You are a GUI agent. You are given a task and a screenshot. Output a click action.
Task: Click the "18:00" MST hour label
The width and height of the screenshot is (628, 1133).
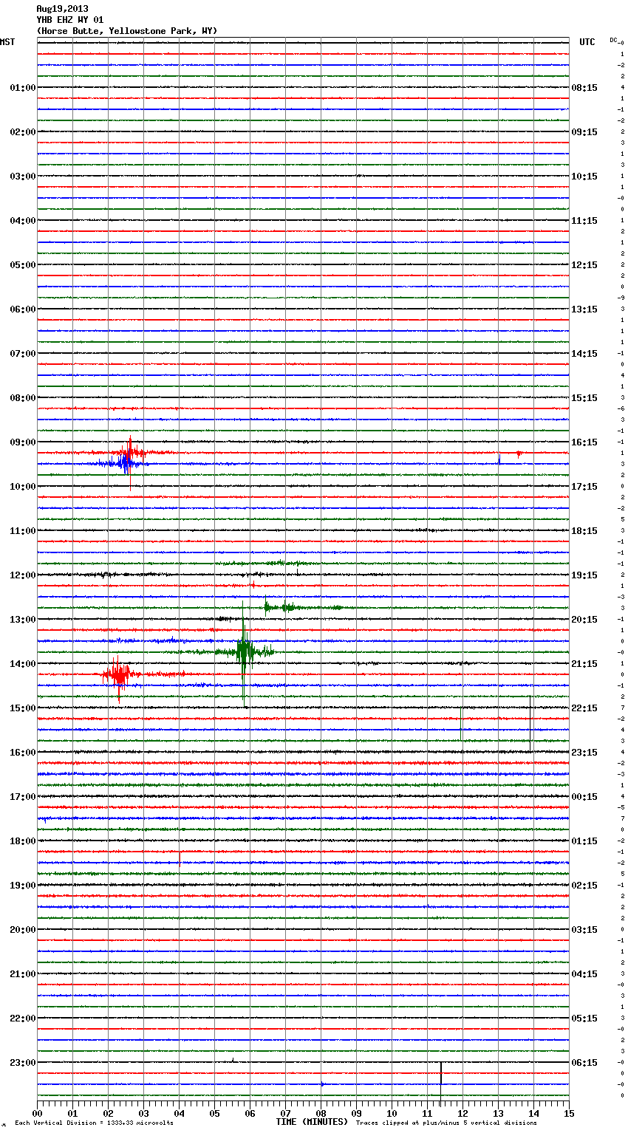point(23,841)
